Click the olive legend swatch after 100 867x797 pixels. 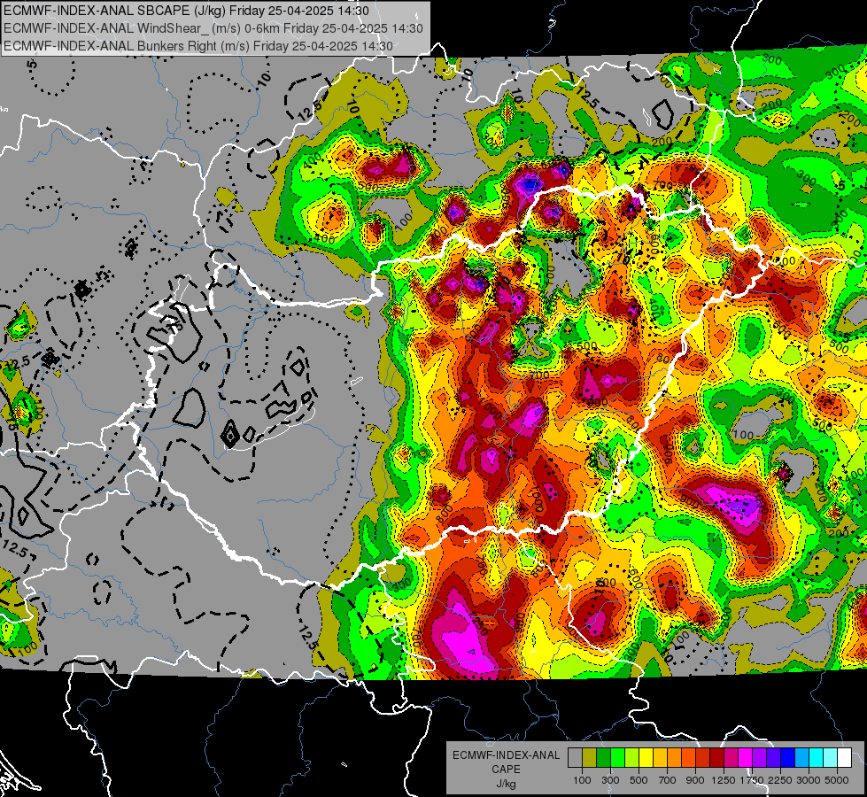(590, 758)
